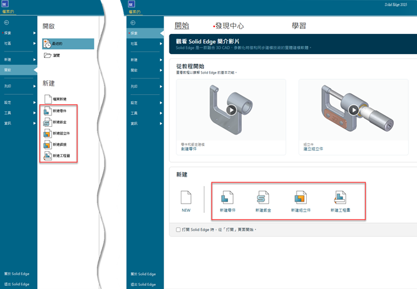Click Exit Solid Edge in right window
This screenshot has height=289, width=417.
tap(143, 284)
